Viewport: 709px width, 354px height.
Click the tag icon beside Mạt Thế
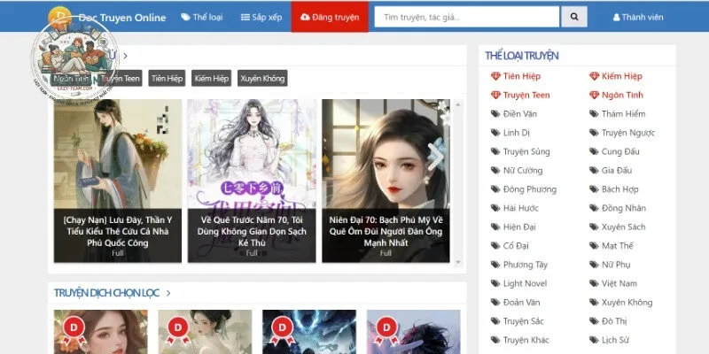point(594,246)
